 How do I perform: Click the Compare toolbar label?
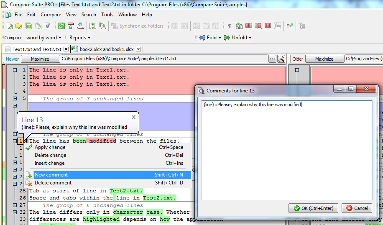pos(13,38)
